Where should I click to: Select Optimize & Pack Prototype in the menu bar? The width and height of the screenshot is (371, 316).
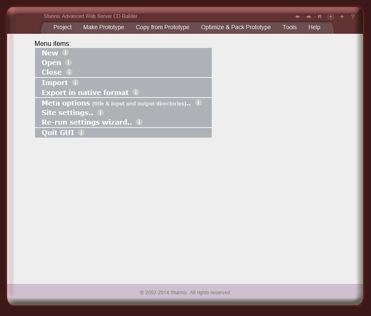pyautogui.click(x=236, y=27)
